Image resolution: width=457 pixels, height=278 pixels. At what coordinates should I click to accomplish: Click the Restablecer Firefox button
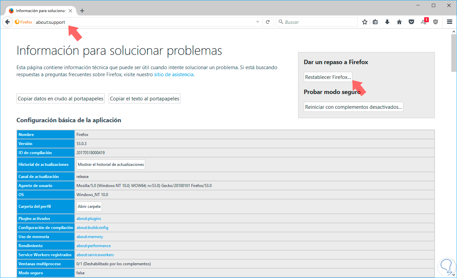point(328,77)
